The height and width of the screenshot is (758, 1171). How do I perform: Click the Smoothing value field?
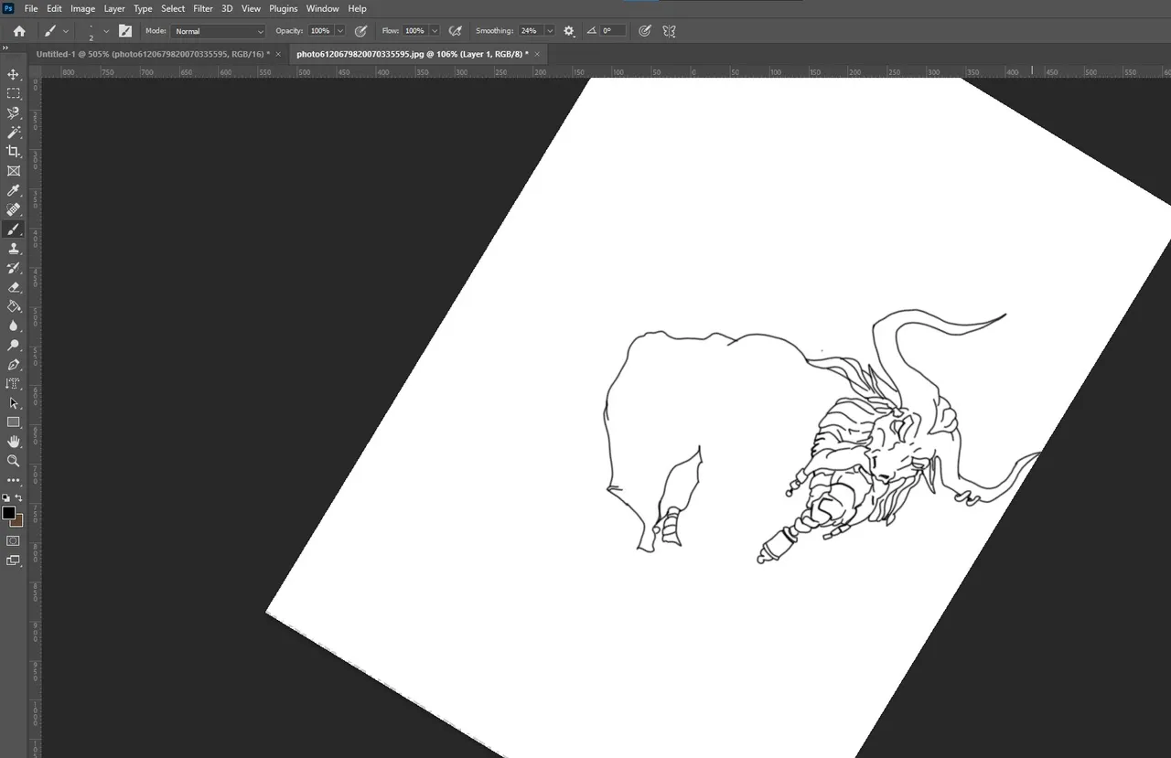pos(531,31)
